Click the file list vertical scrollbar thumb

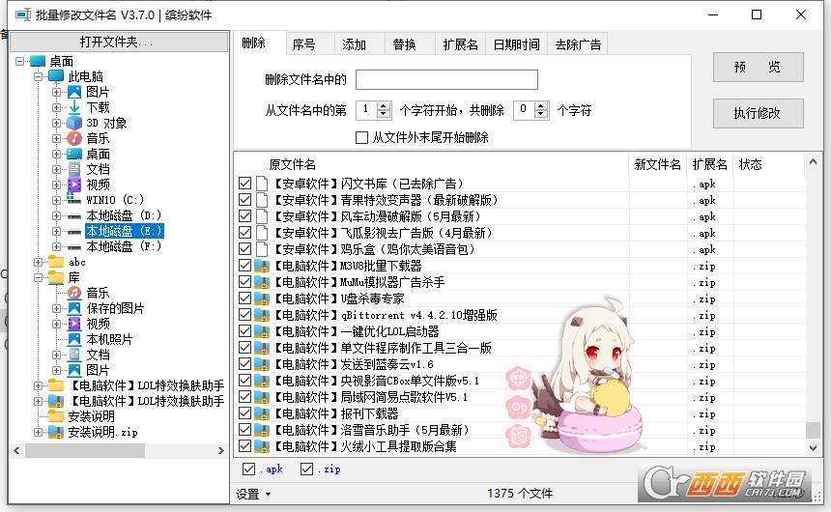[813, 430]
